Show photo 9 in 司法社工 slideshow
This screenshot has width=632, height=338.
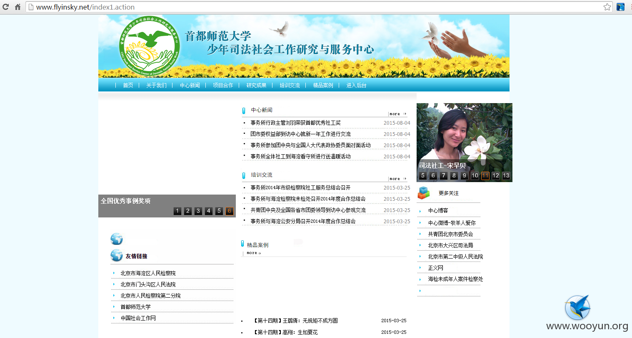tap(465, 175)
